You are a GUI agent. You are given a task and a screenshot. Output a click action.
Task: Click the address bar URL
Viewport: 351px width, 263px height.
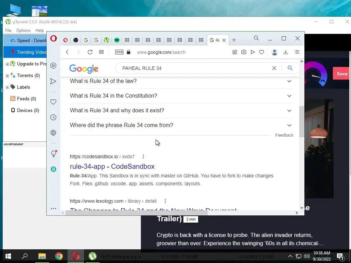point(161,52)
